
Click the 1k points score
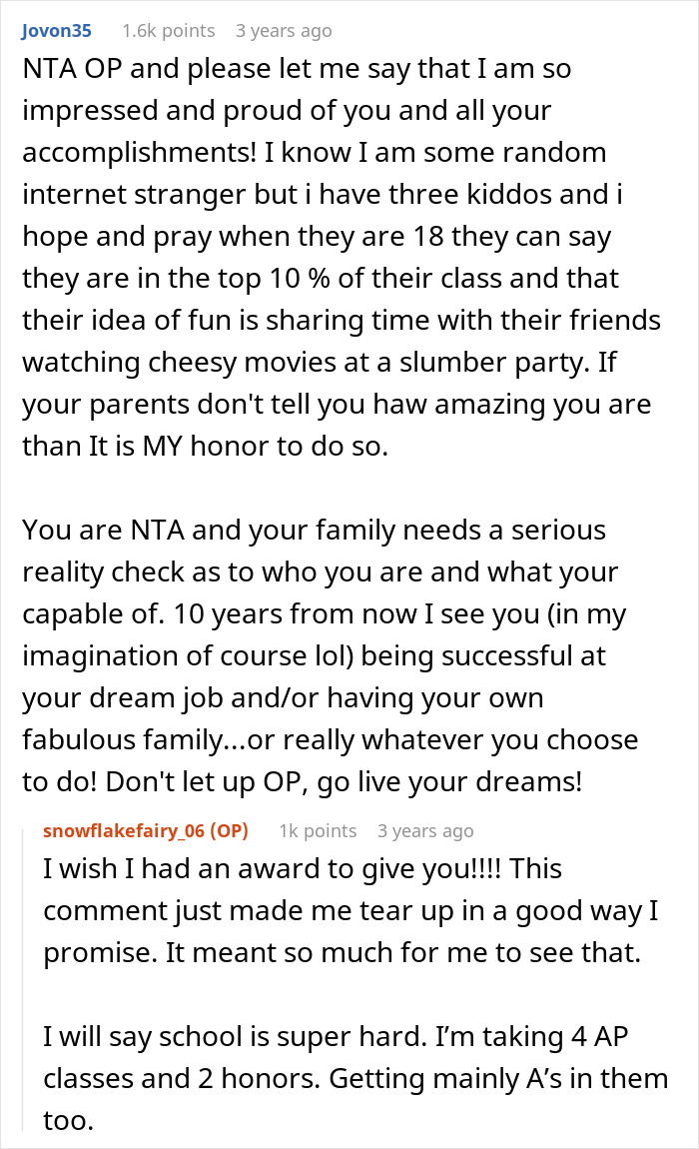point(318,830)
